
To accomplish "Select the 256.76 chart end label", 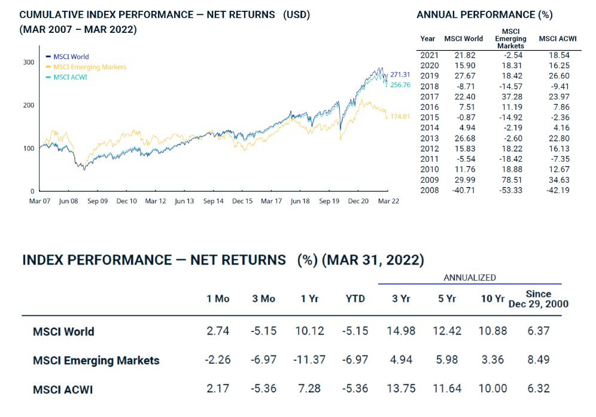I will (400, 85).
